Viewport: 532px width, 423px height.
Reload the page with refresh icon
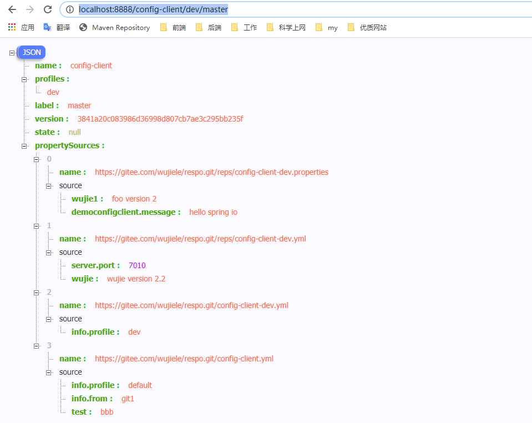48,9
